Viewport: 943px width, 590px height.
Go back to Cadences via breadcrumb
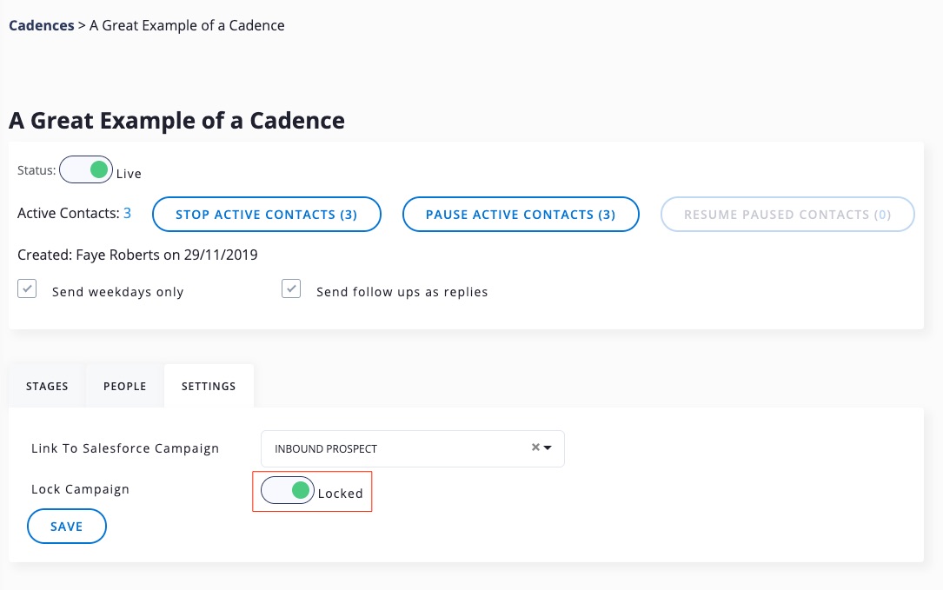(41, 25)
